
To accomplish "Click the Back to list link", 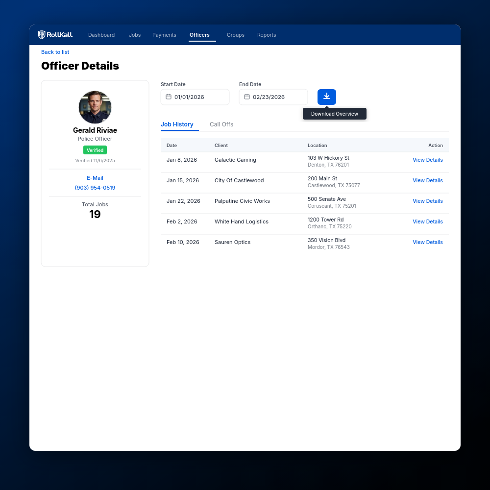I will [55, 52].
